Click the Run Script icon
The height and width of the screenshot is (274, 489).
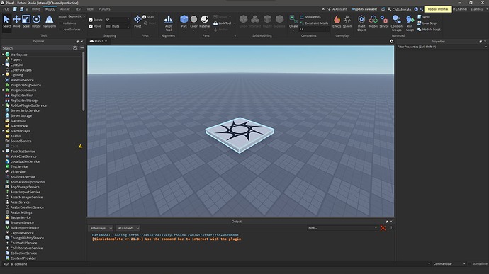point(410,23)
